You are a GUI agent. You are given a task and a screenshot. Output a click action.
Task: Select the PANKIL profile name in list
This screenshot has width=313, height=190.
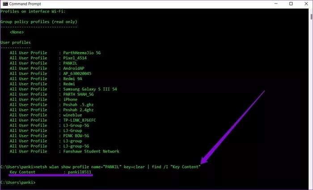pos(70,63)
